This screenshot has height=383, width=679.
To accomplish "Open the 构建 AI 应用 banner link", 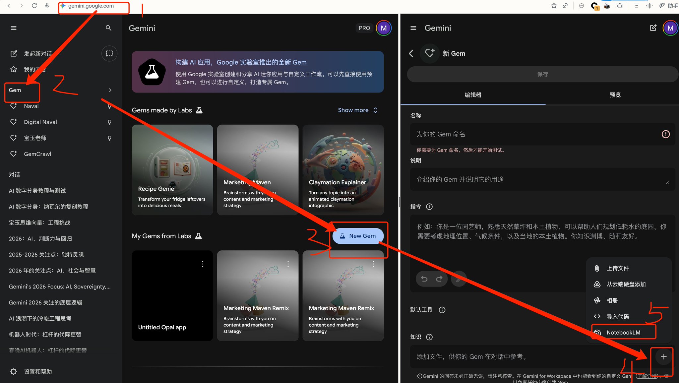I will (x=241, y=62).
